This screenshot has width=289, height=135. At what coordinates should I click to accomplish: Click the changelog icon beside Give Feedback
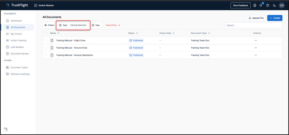pos(255,5)
